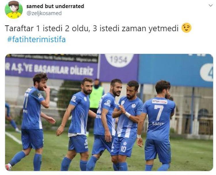
Task: Open the attached football players photo
Action: tap(109, 112)
